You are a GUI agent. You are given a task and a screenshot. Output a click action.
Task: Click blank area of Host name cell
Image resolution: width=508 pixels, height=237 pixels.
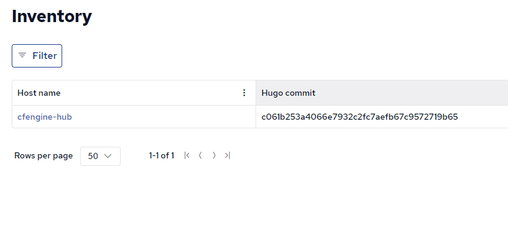(x=162, y=117)
